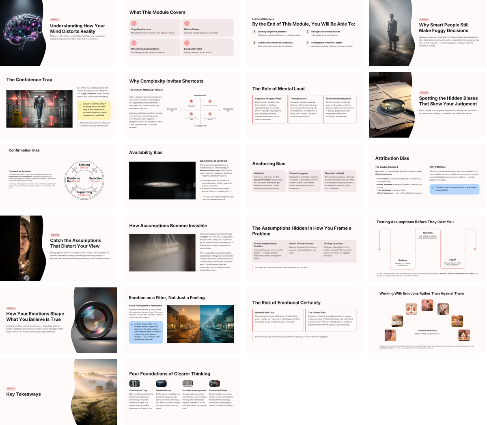This screenshot has height=425, width=487.
Task: Click the MODULE 1 tag above Understanding title
Action: (x=55, y=19)
